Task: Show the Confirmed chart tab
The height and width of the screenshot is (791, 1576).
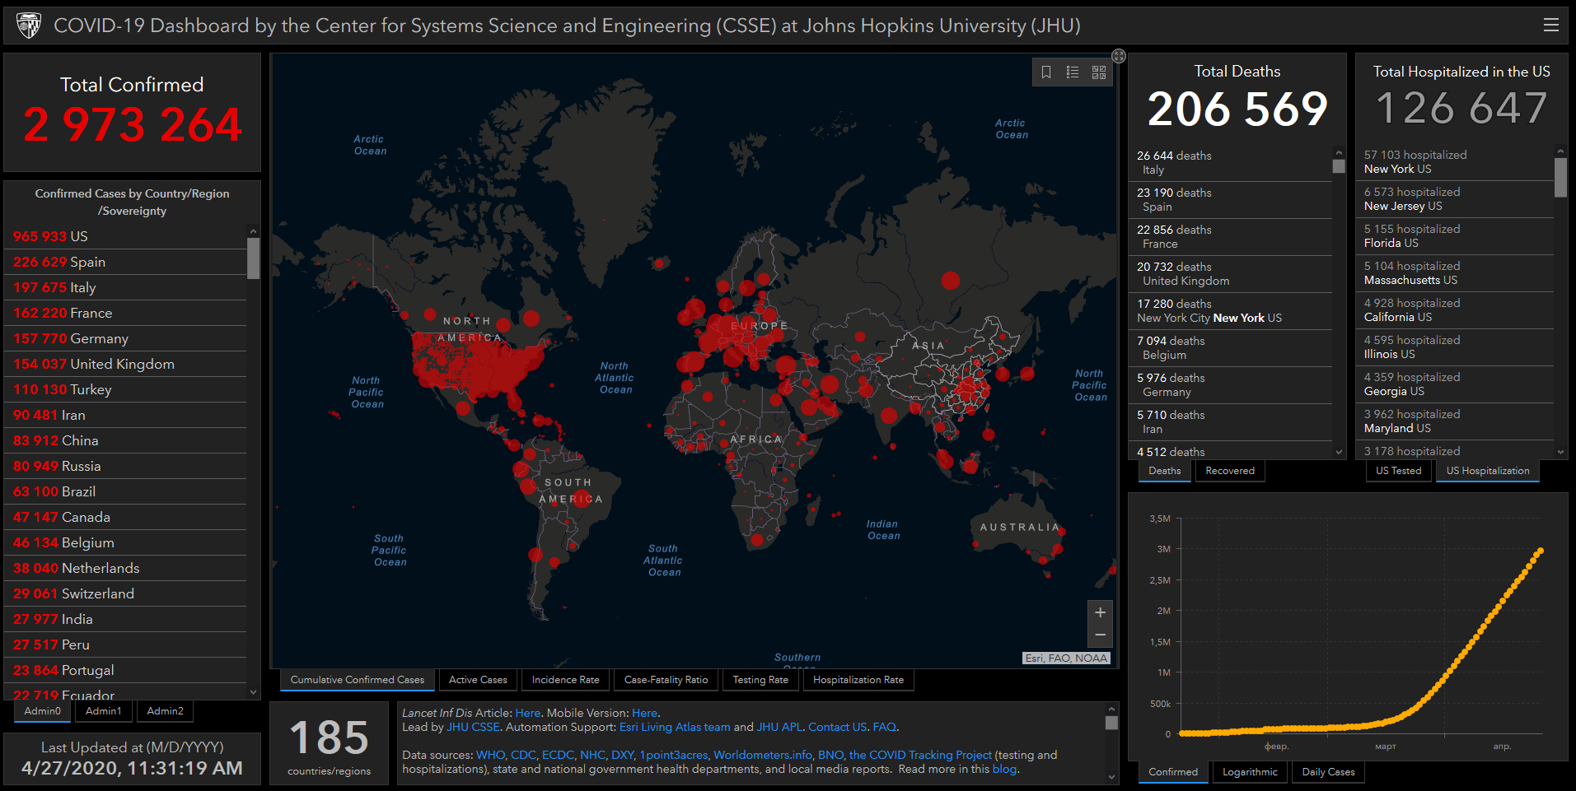Action: tap(1173, 772)
